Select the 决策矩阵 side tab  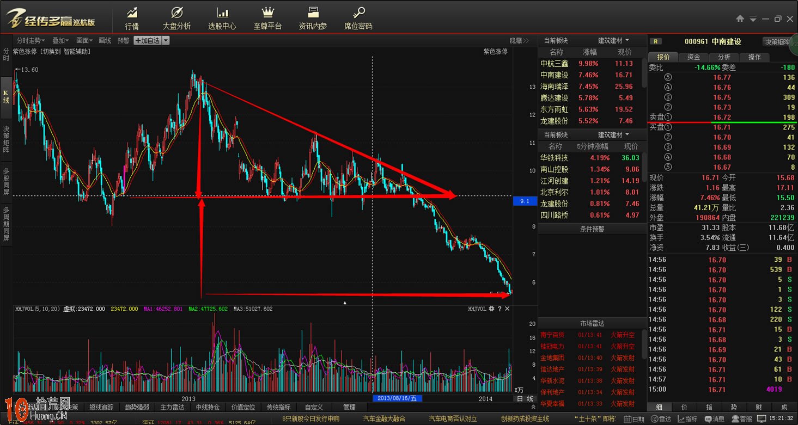(7, 139)
